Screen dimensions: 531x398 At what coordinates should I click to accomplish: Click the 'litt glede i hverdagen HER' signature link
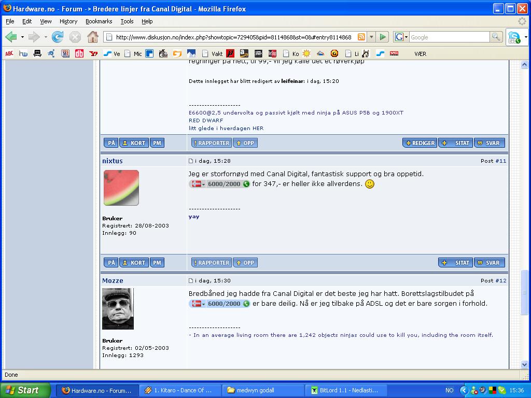226,129
